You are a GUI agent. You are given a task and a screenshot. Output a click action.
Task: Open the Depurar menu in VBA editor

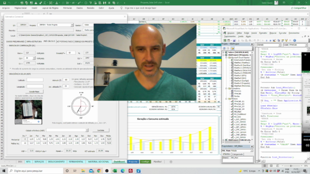(273, 33)
